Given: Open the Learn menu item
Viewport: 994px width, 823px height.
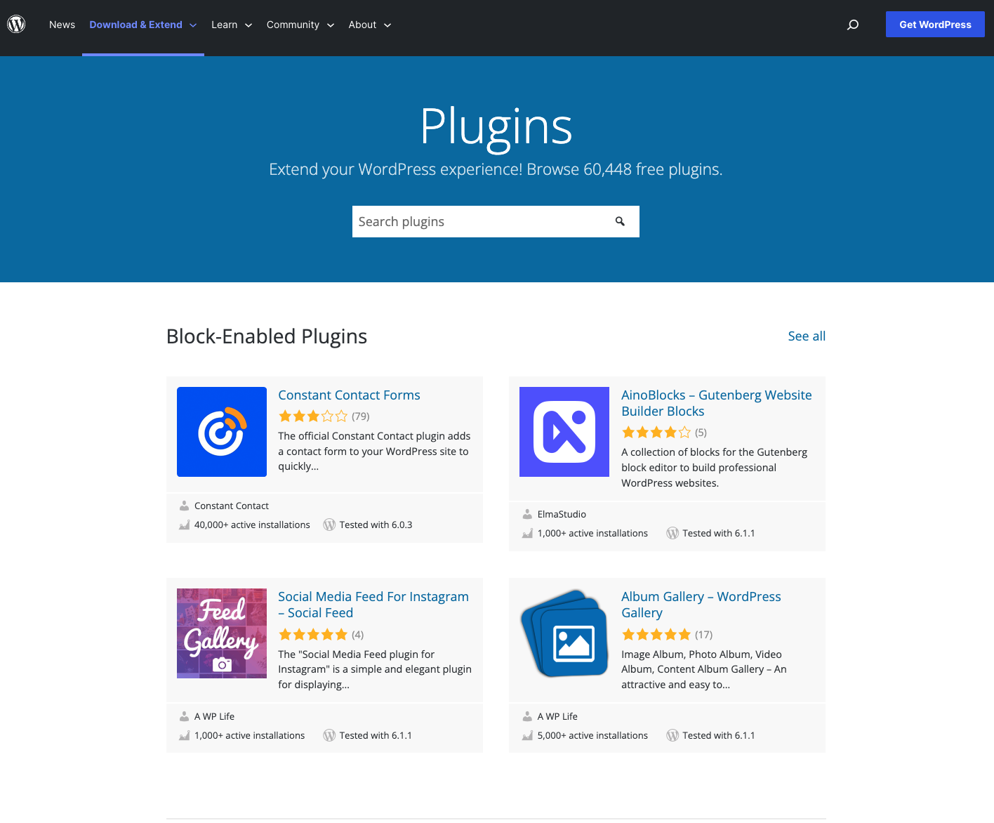Looking at the screenshot, I should (225, 25).
